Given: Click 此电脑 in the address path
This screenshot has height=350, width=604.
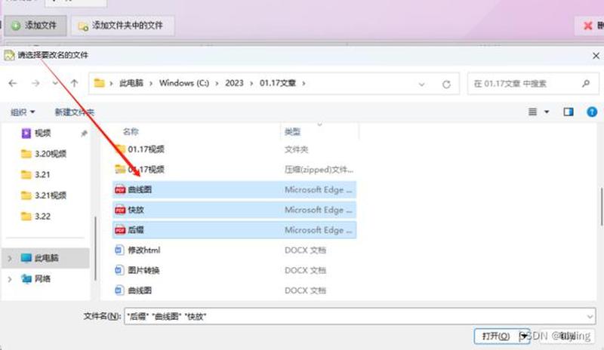Looking at the screenshot, I should point(131,83).
